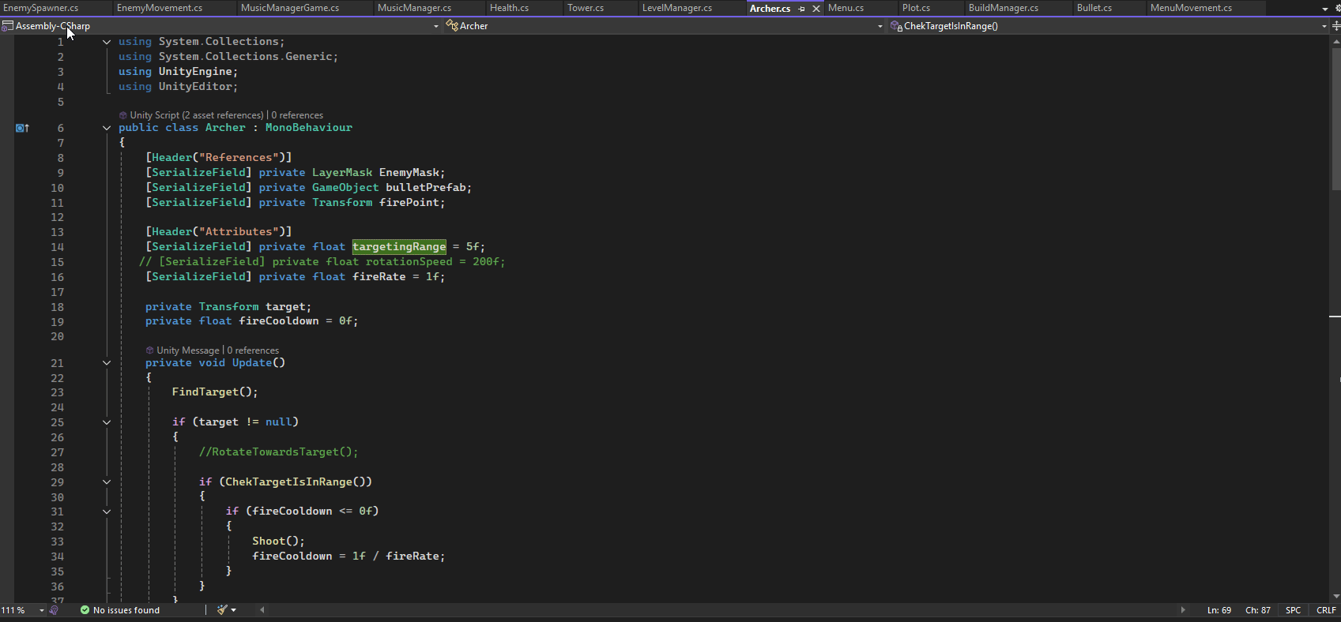The width and height of the screenshot is (1341, 622).
Task: Open the Assembly-CSharp project dropdown
Action: tap(436, 26)
